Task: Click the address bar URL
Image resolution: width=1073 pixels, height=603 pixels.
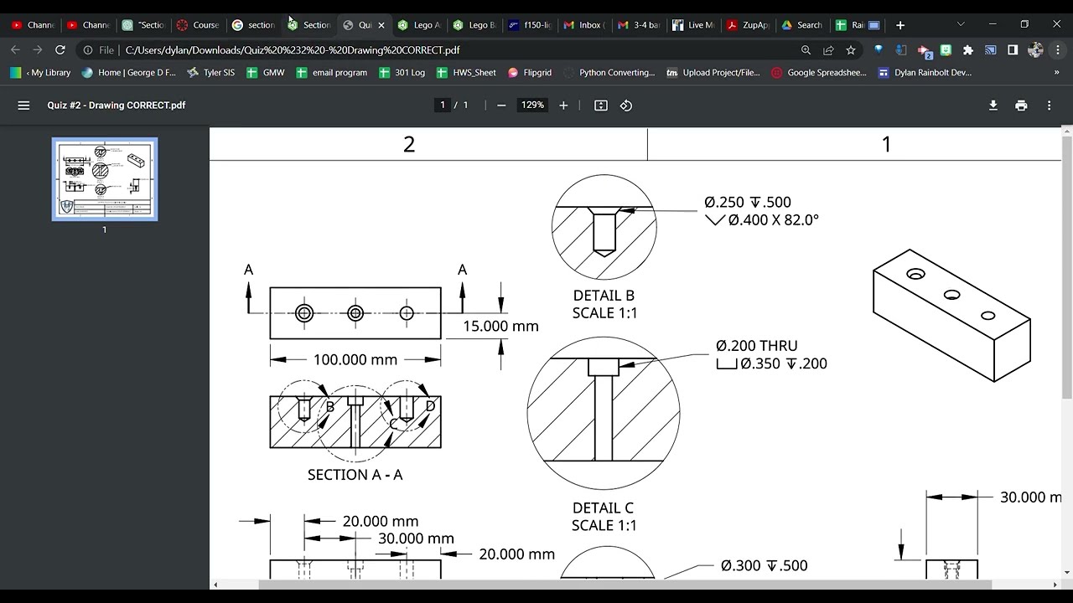Action: [x=293, y=50]
